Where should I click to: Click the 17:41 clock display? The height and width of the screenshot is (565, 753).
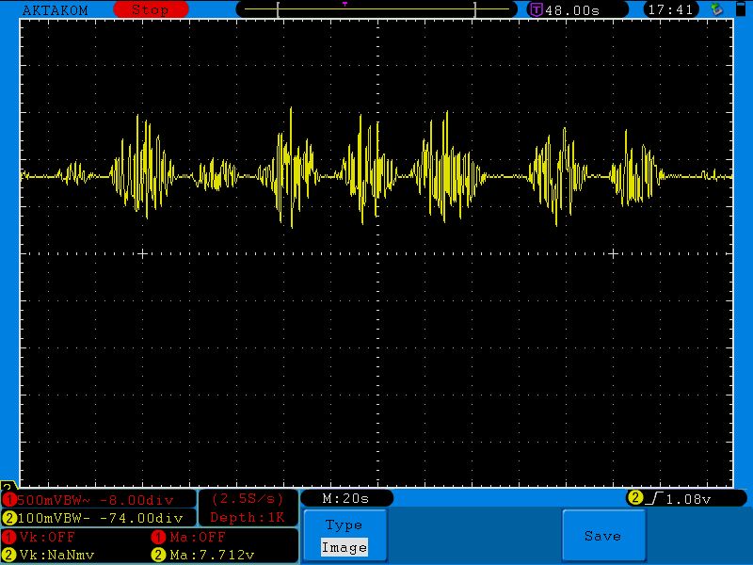(x=671, y=9)
